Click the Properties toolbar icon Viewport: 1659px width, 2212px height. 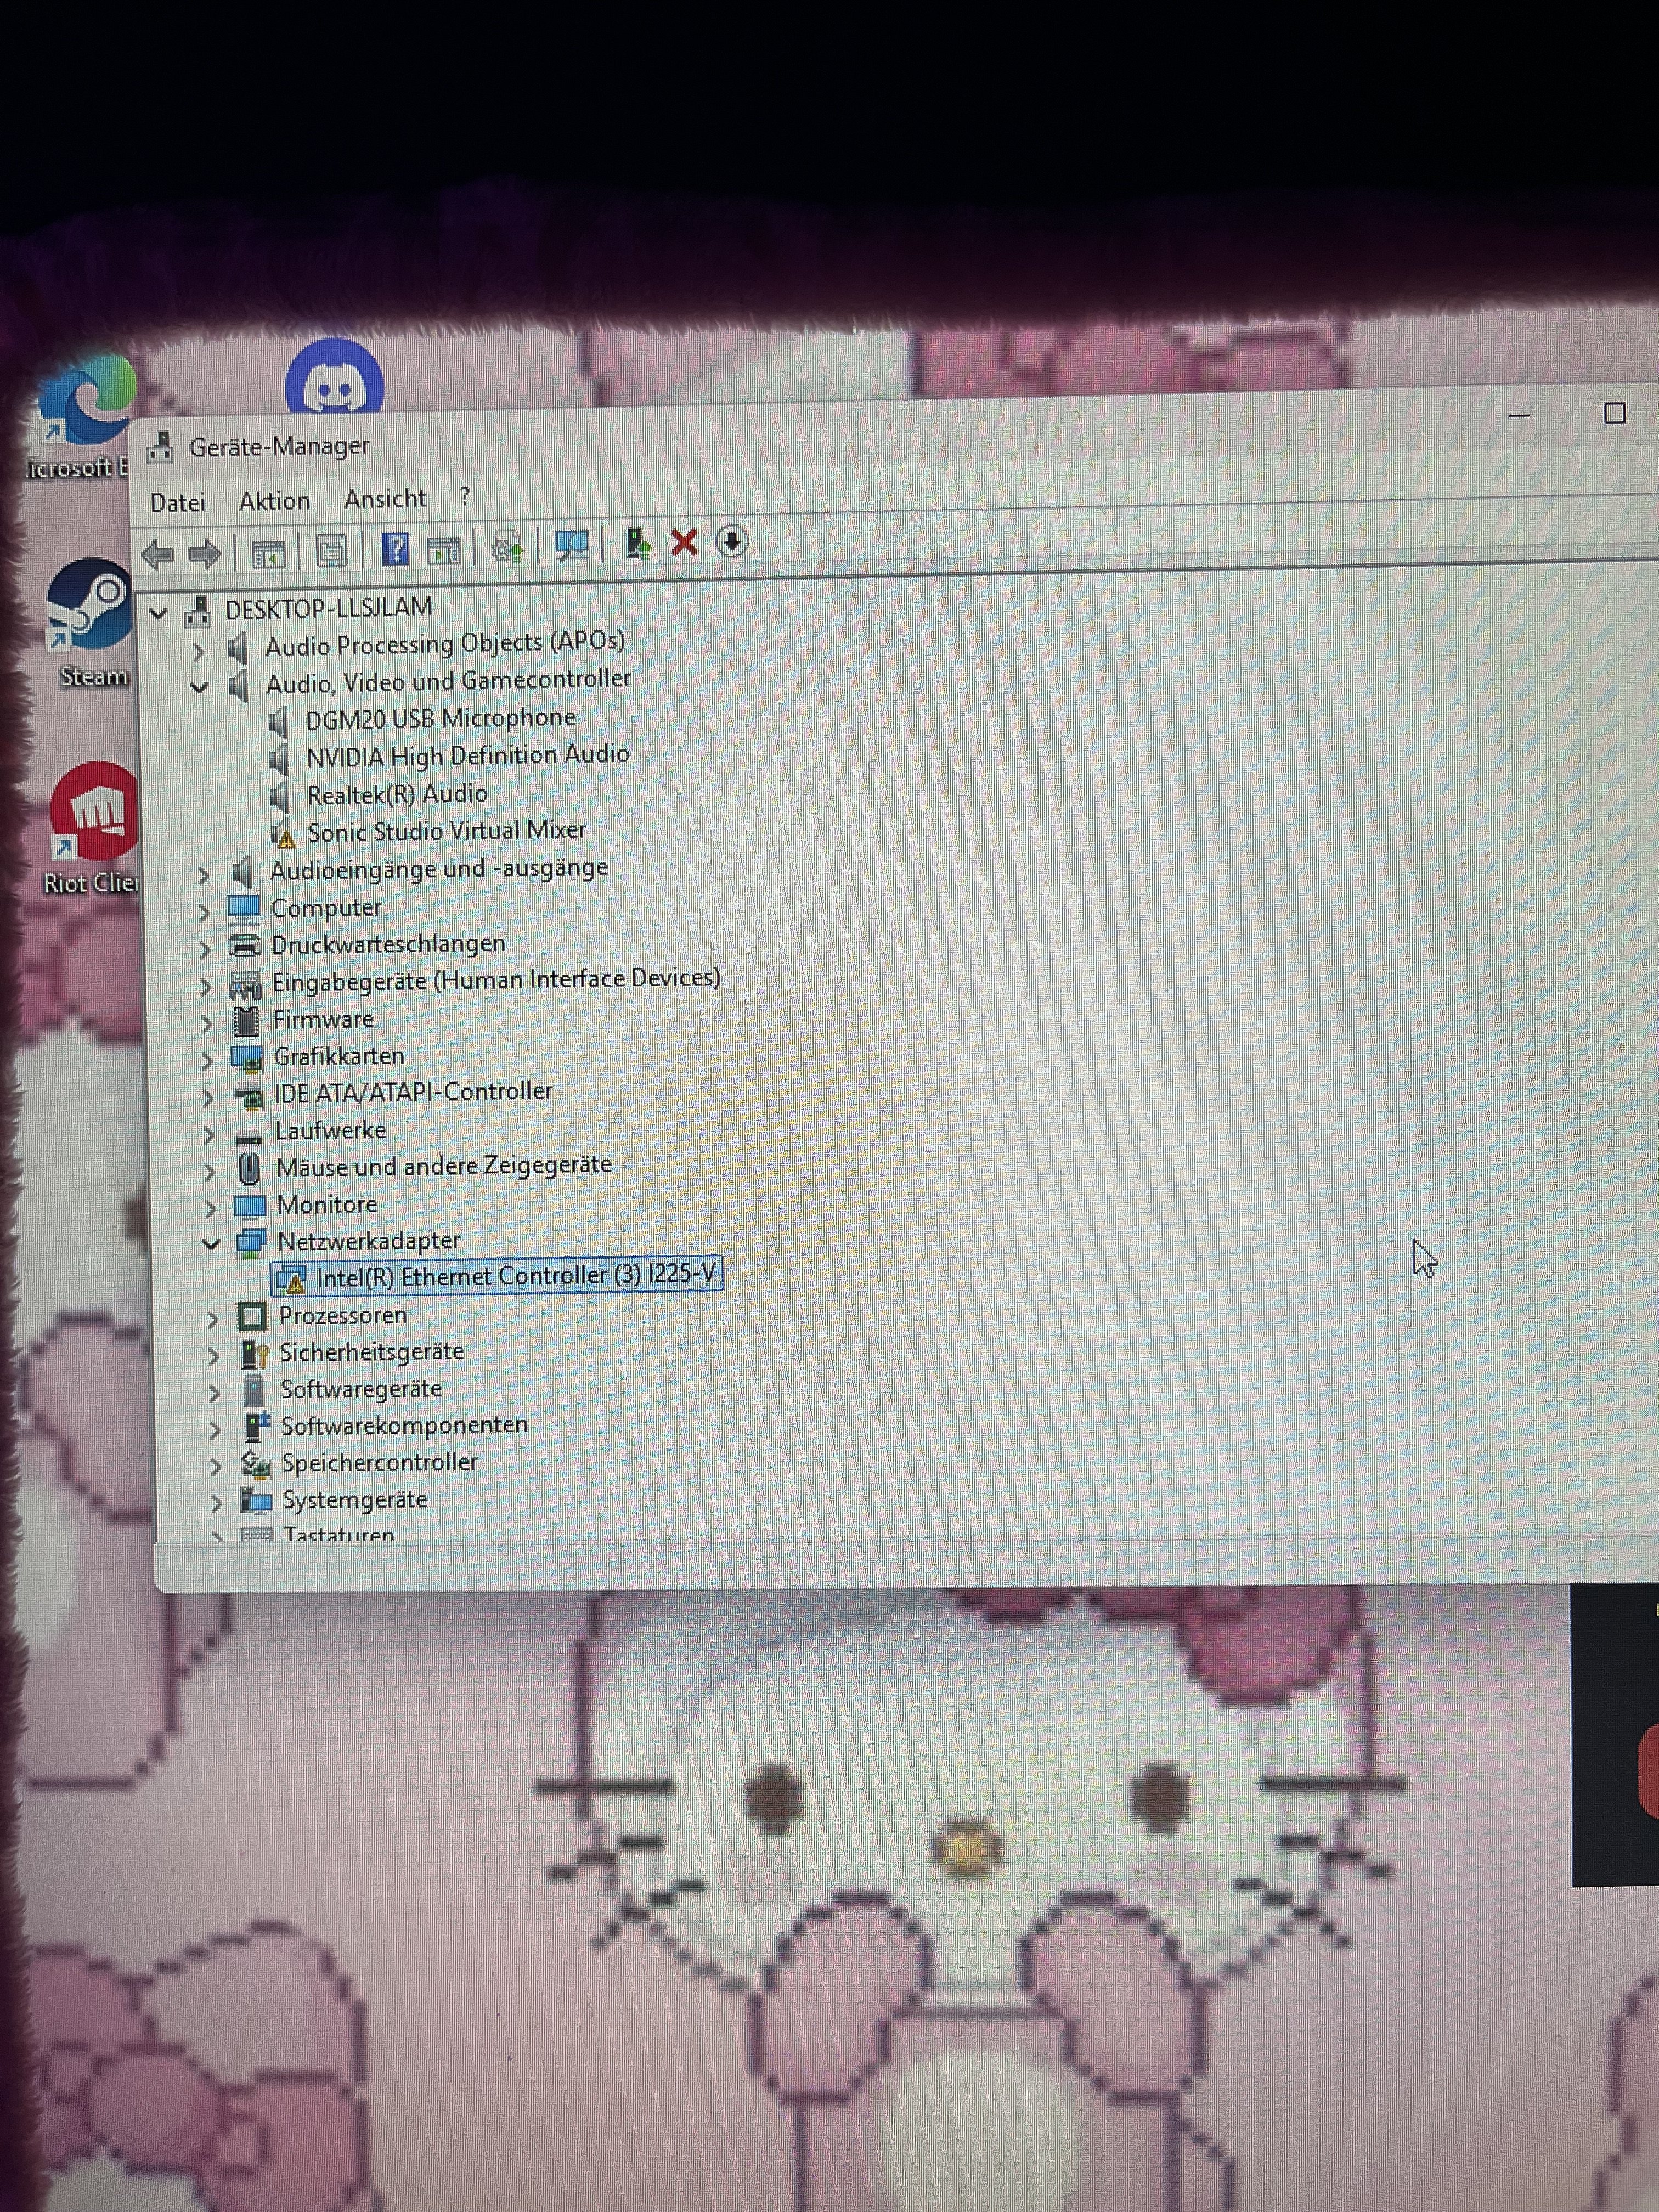[331, 551]
